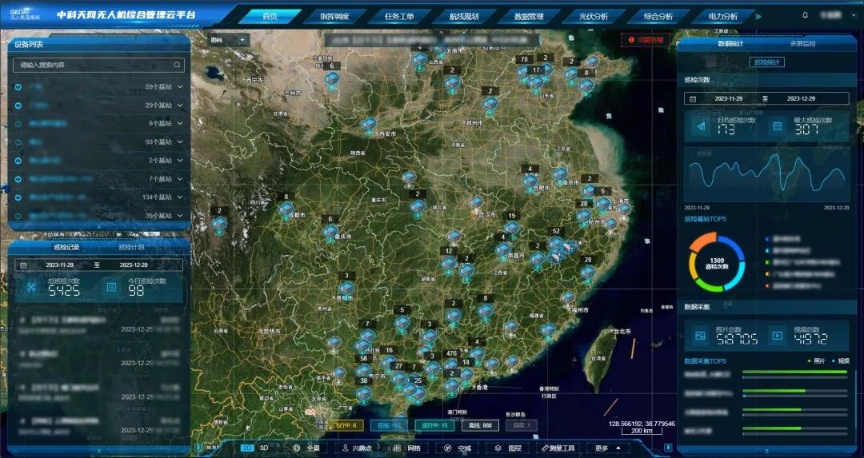864x458 pixels.
Task: Open the 数据管理 top menu
Action: (x=529, y=17)
